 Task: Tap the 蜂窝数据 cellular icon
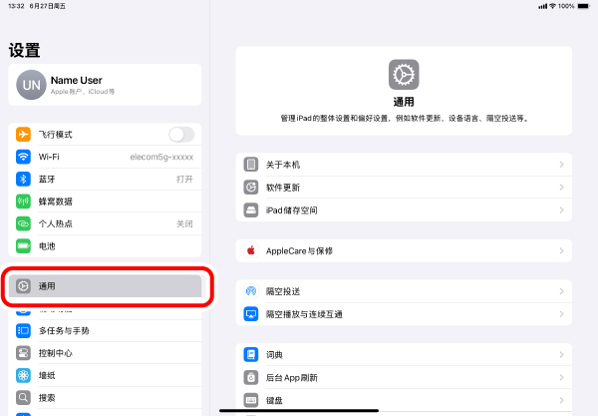(23, 202)
